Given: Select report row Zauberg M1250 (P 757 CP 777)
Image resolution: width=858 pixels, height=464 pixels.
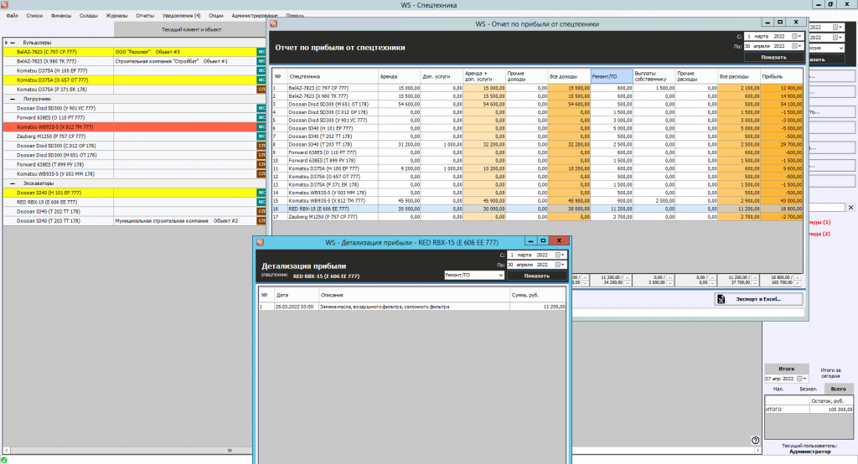Looking at the screenshot, I should click(537, 217).
